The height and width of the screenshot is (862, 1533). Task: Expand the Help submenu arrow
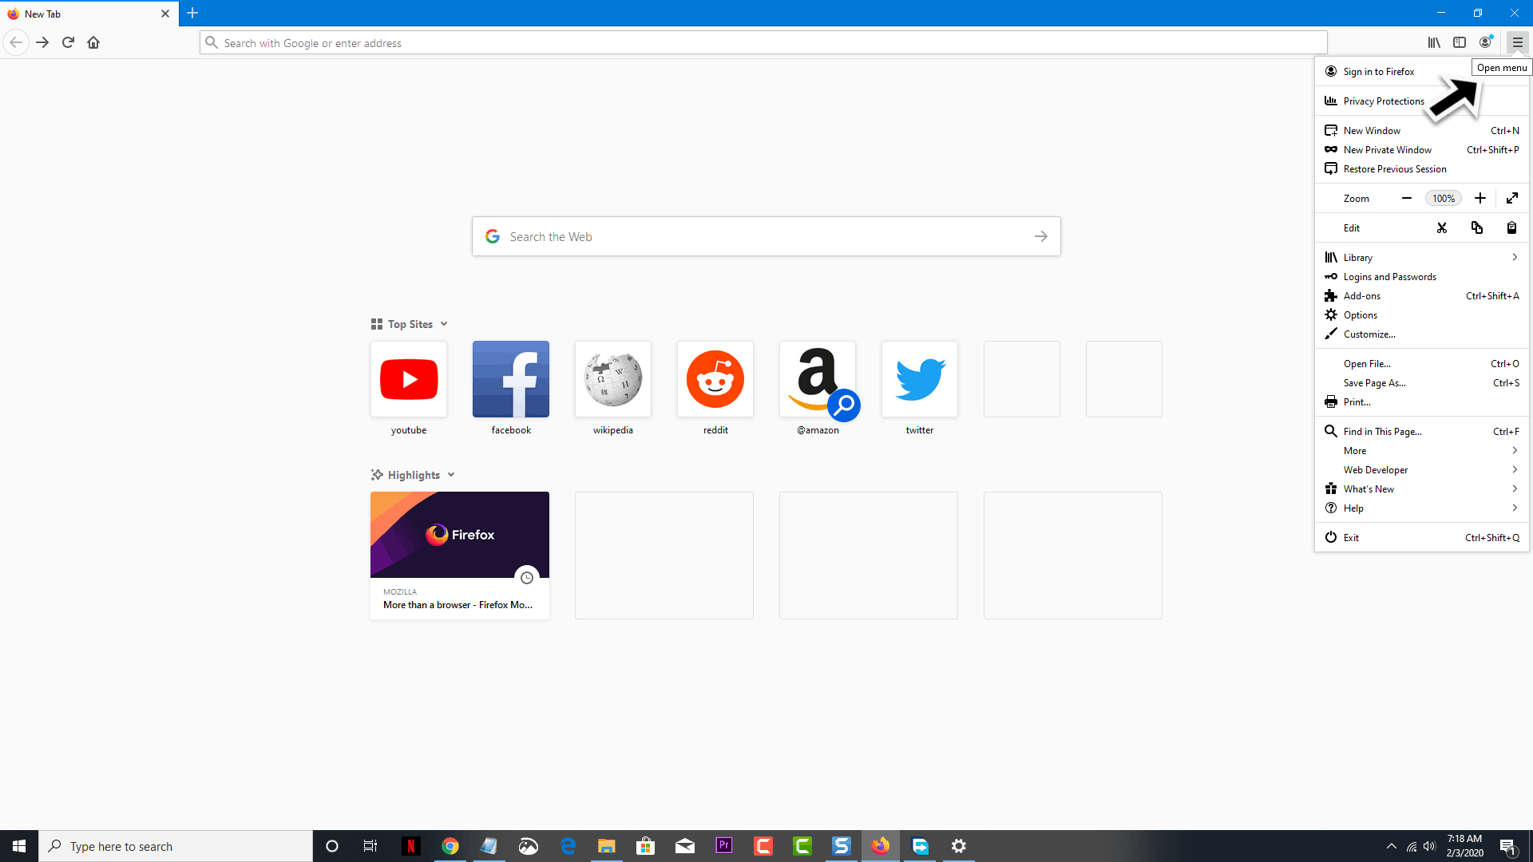click(x=1514, y=508)
